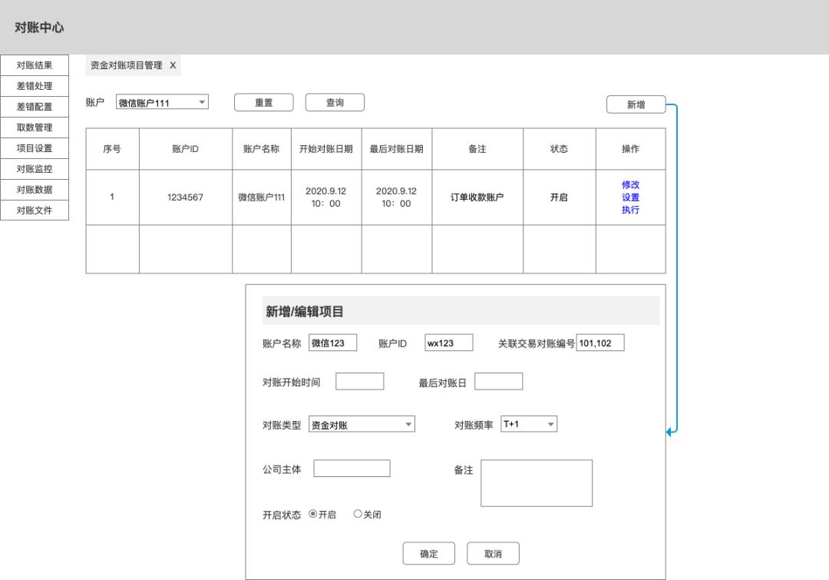The image size is (829, 580).
Task: Click the 新增 button to add a project
Action: point(637,104)
